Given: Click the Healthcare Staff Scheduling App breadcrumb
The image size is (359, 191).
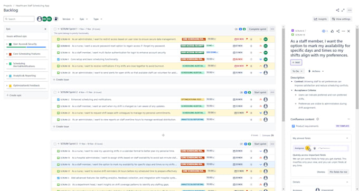Looking at the screenshot, I should [x=32, y=5].
